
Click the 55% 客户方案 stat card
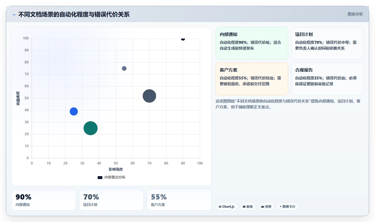click(x=179, y=200)
